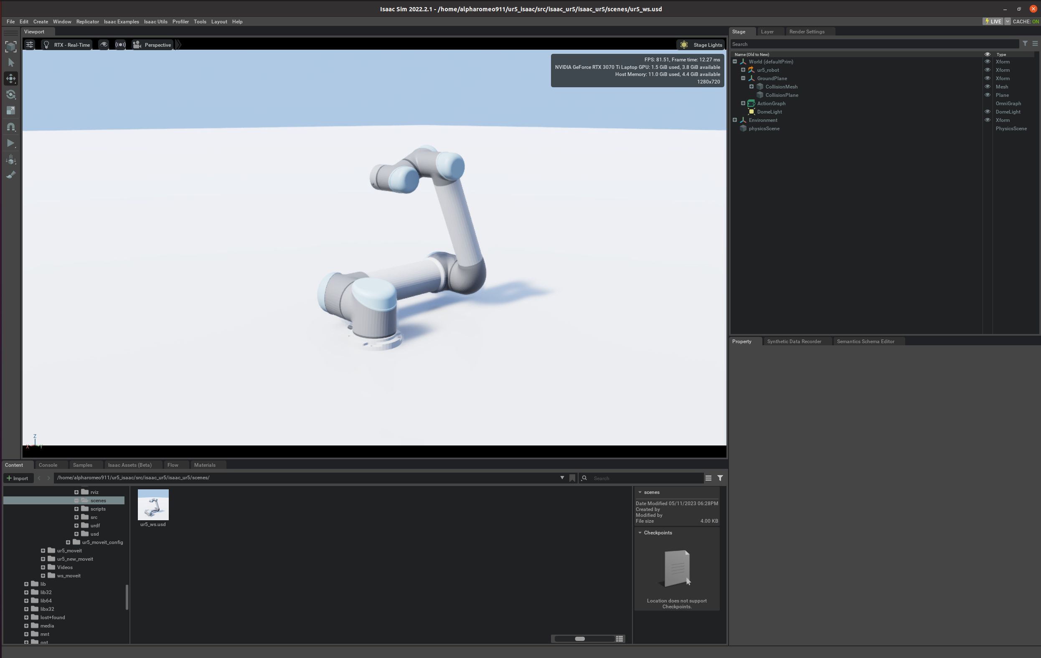The width and height of the screenshot is (1041, 658).
Task: Toggle visibility of the DomeLight prim
Action: tap(988, 112)
